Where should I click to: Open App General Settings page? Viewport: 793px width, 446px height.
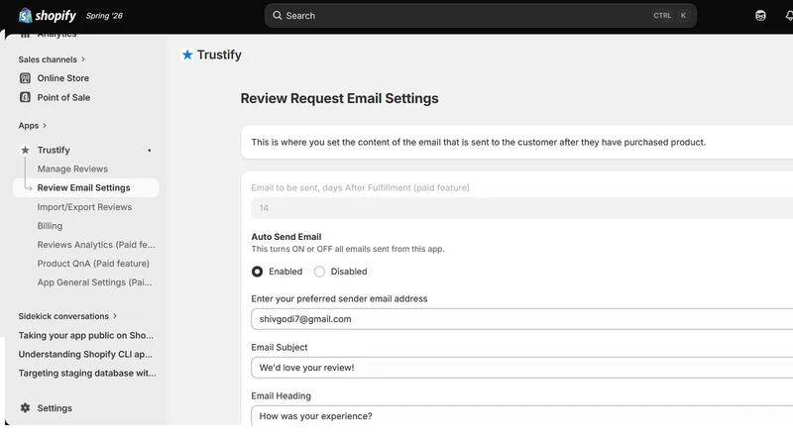(x=94, y=282)
